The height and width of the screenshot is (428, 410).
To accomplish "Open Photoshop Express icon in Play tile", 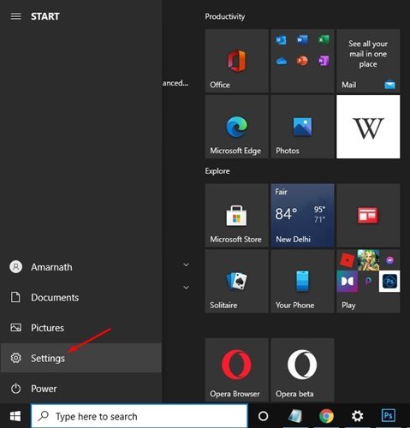I will click(x=389, y=282).
